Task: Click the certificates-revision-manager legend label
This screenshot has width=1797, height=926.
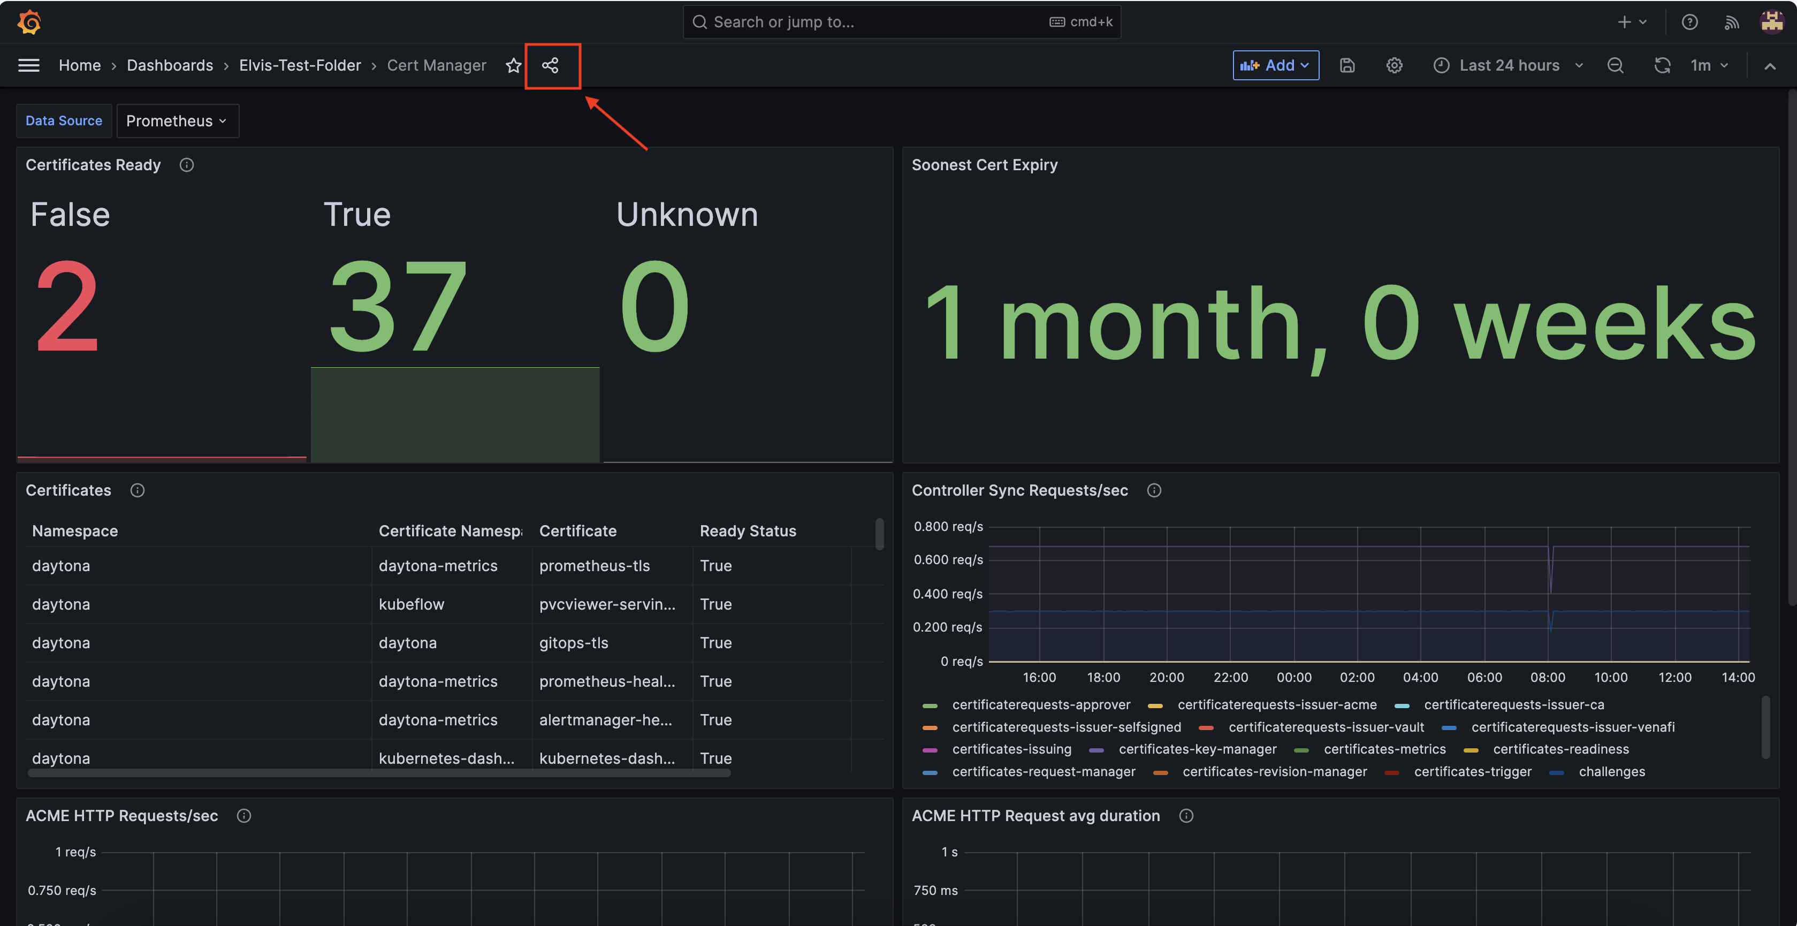Action: tap(1275, 771)
